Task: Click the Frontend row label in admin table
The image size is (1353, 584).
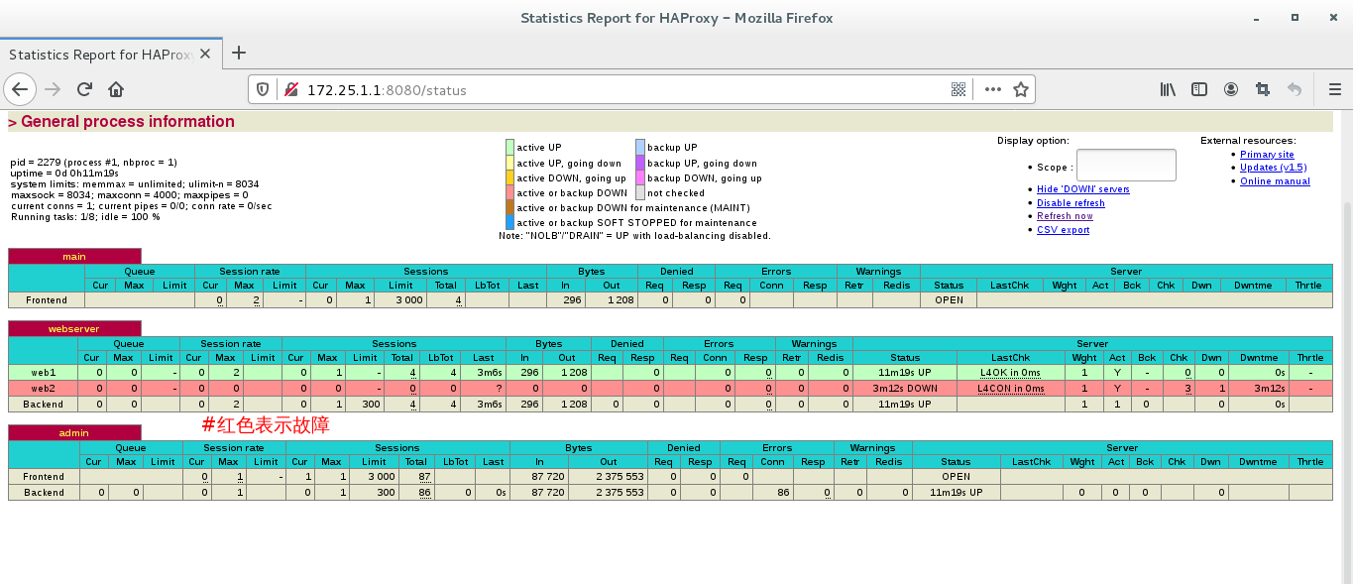Action: [44, 477]
